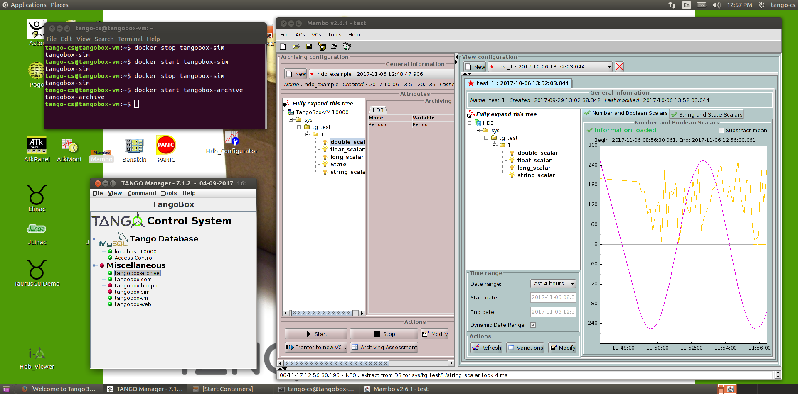Open the test_1 view configuration dropdown
This screenshot has height=394, width=798.
pos(550,67)
